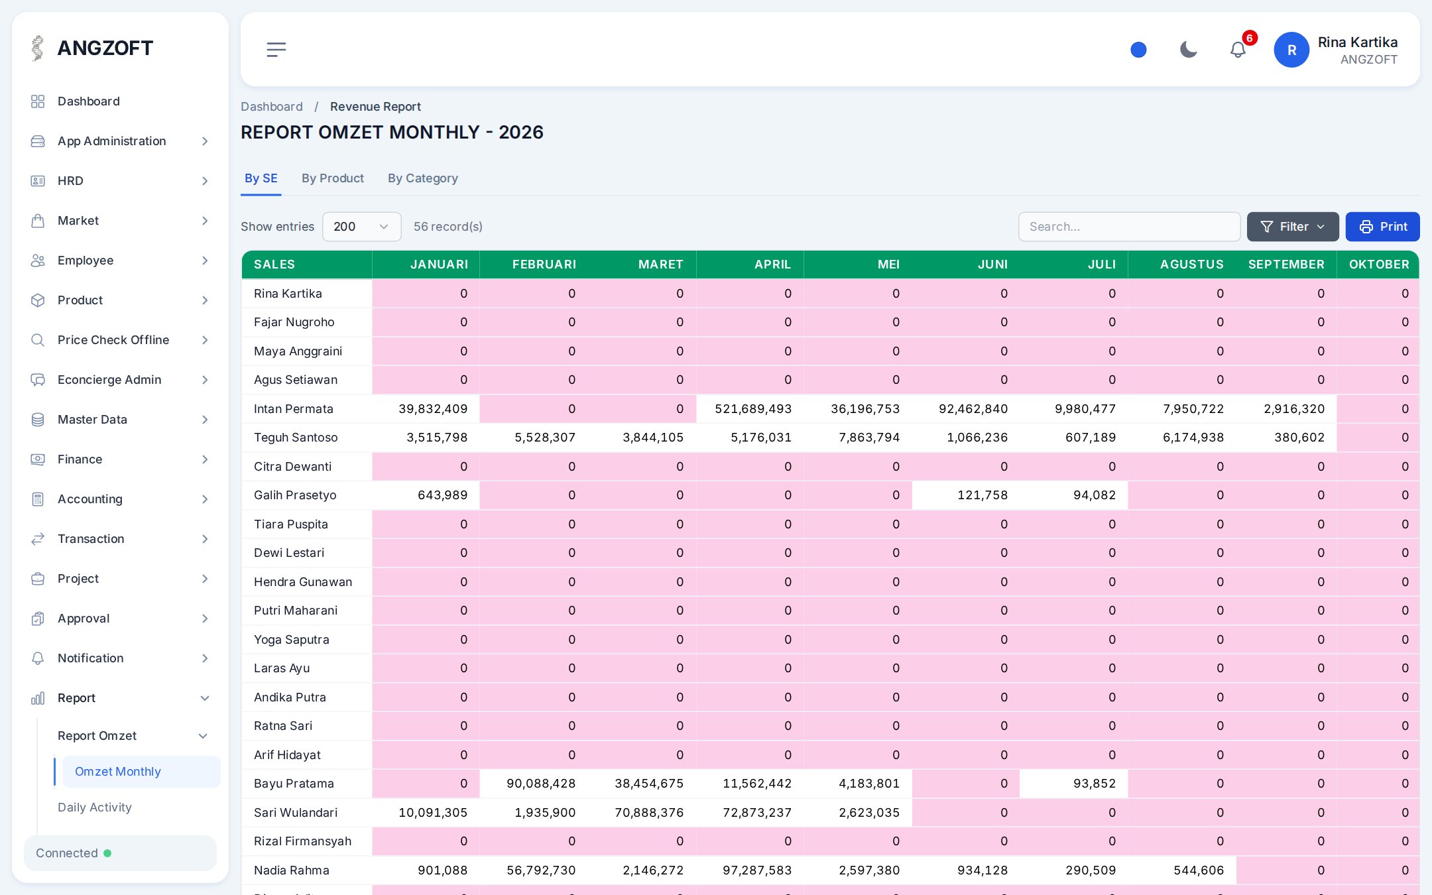The height and width of the screenshot is (895, 1432).
Task: Expand the Notification menu chevron
Action: point(205,658)
